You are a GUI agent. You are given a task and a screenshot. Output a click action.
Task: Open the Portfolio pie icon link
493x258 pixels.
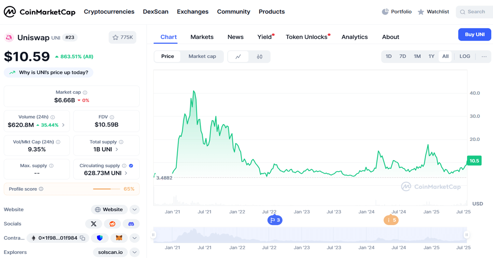coord(396,12)
